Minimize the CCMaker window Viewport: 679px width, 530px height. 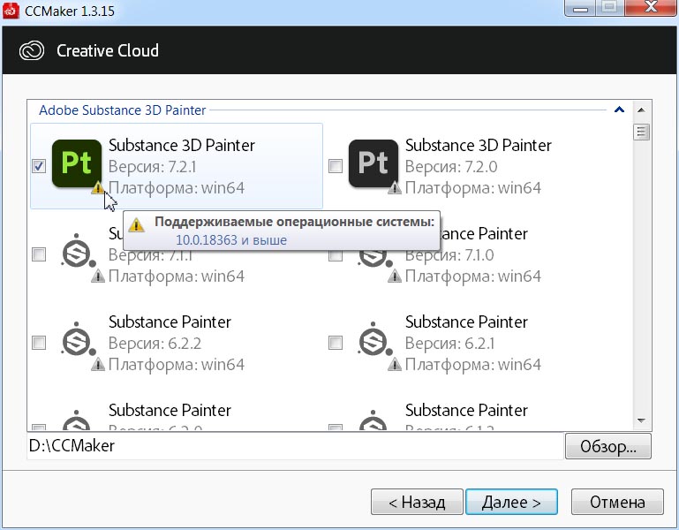click(580, 7)
